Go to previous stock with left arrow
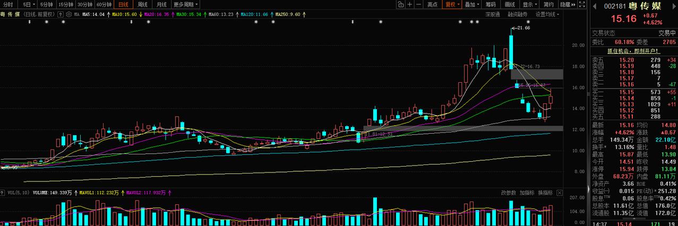Image resolution: width=678 pixels, height=226 pixels. tap(595, 6)
